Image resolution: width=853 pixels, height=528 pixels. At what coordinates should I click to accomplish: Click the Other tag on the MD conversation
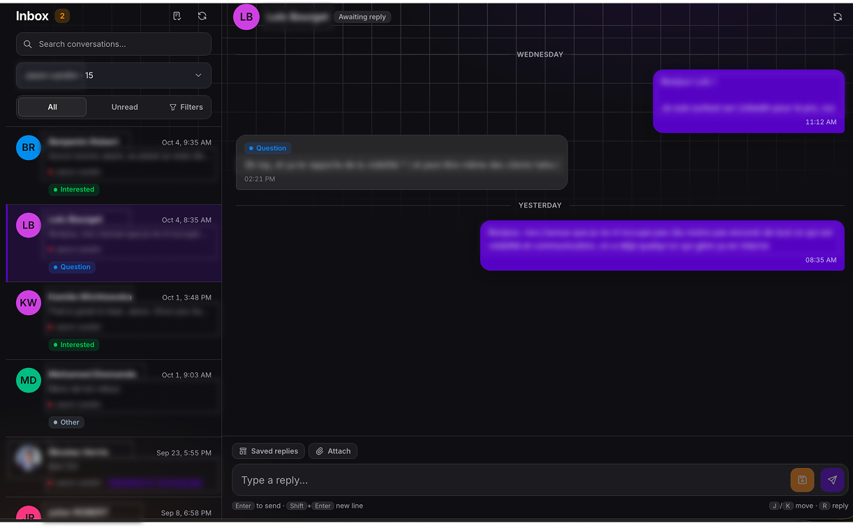point(66,422)
